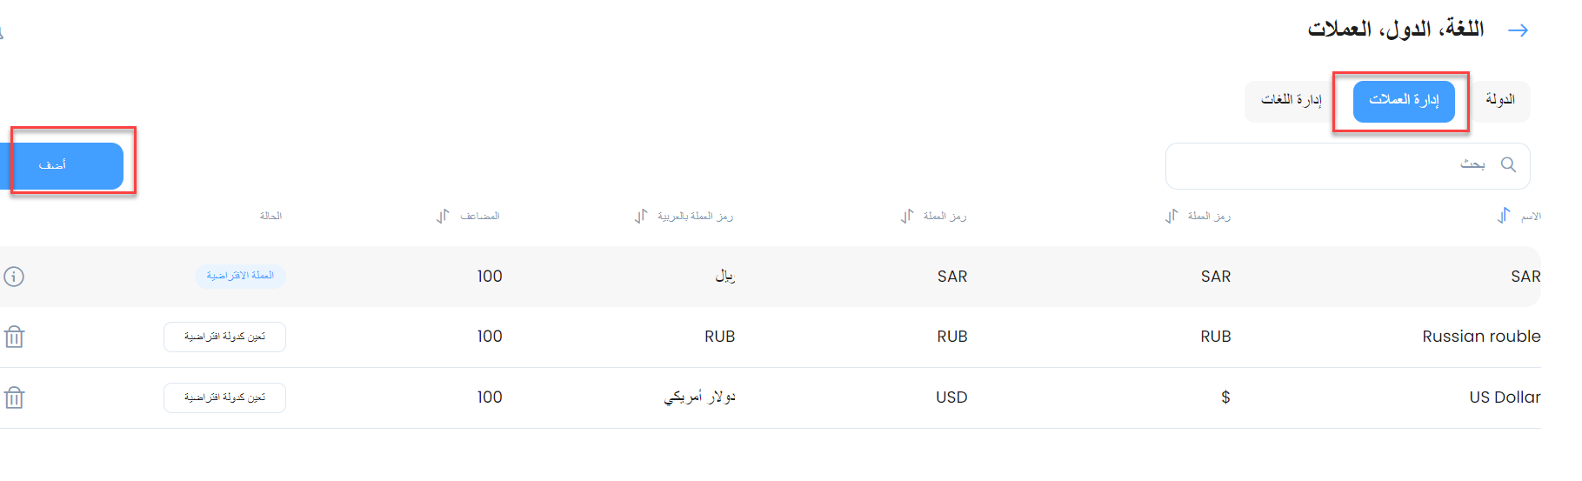Delete the US Dollar currency row
This screenshot has width=1582, height=481.
pos(14,397)
